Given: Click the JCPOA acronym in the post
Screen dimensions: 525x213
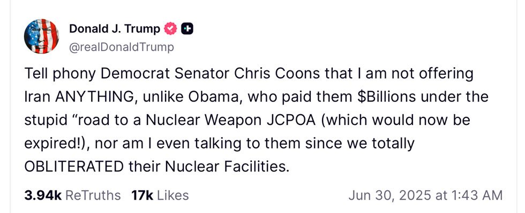Looking at the screenshot, I should point(291,120).
